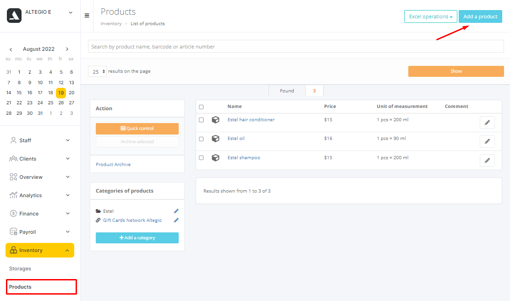This screenshot has height=301, width=510.
Task: Click the Altegio logo icon
Action: 14,16
